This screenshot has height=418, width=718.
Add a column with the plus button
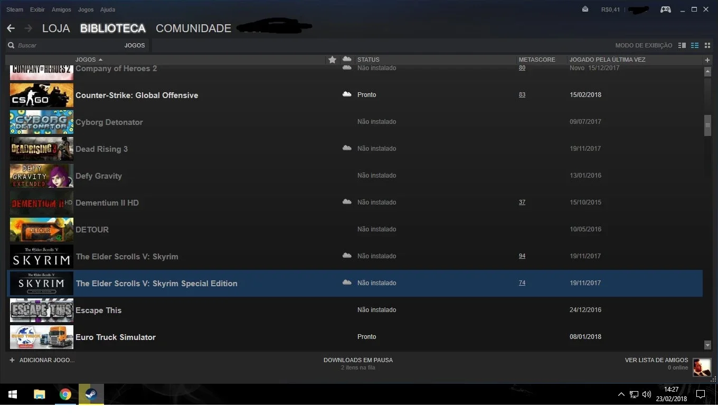pos(707,60)
